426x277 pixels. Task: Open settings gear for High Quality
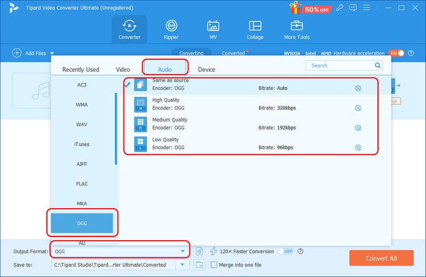click(358, 108)
